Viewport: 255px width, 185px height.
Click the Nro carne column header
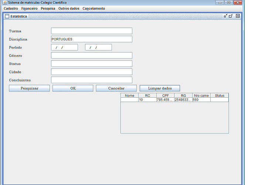point(201,95)
